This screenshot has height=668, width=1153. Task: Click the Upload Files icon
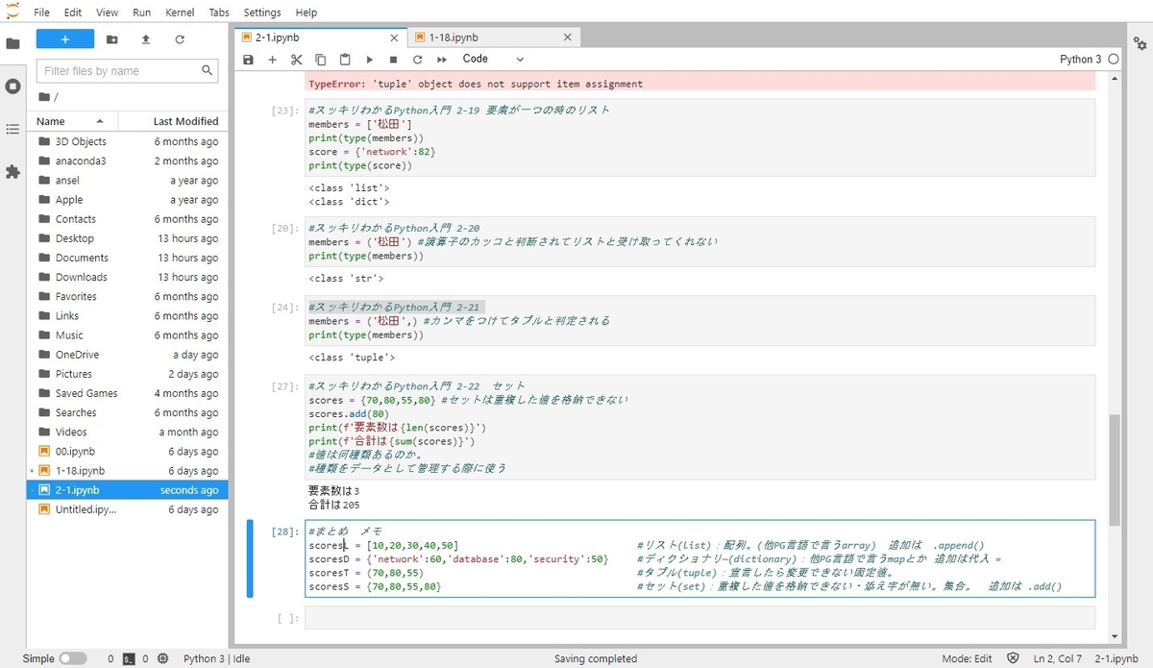146,39
